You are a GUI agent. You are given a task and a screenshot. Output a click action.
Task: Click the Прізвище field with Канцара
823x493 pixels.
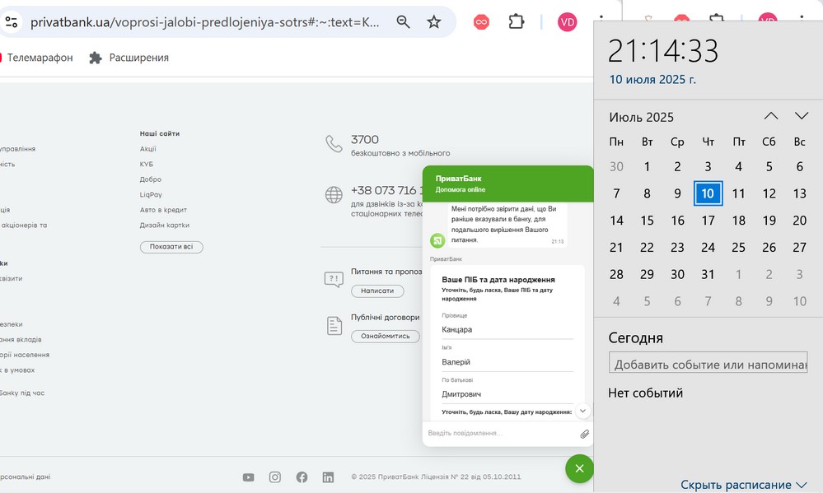(x=507, y=330)
